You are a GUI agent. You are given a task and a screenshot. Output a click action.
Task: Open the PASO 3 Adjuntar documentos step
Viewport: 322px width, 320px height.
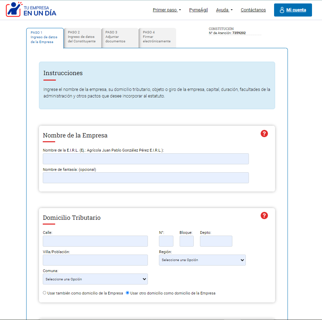tap(120, 37)
